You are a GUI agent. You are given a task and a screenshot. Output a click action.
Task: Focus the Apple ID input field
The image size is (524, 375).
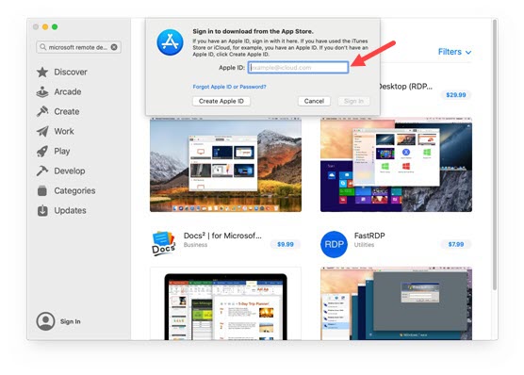click(x=298, y=68)
